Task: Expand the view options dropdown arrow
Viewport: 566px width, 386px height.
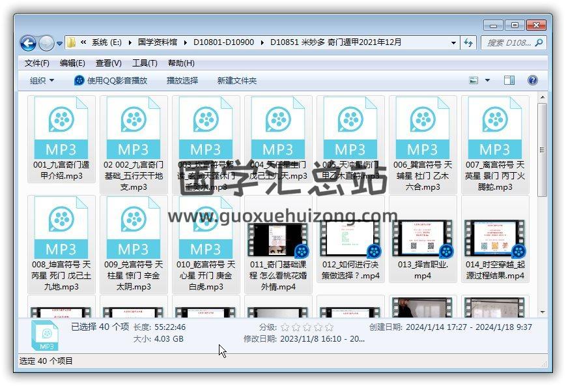Action: [x=487, y=80]
